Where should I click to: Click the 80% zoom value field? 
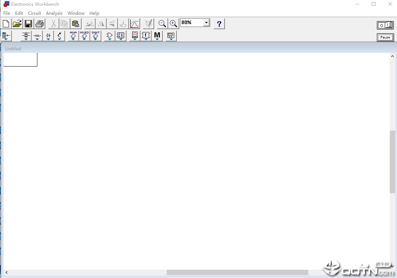[192, 23]
